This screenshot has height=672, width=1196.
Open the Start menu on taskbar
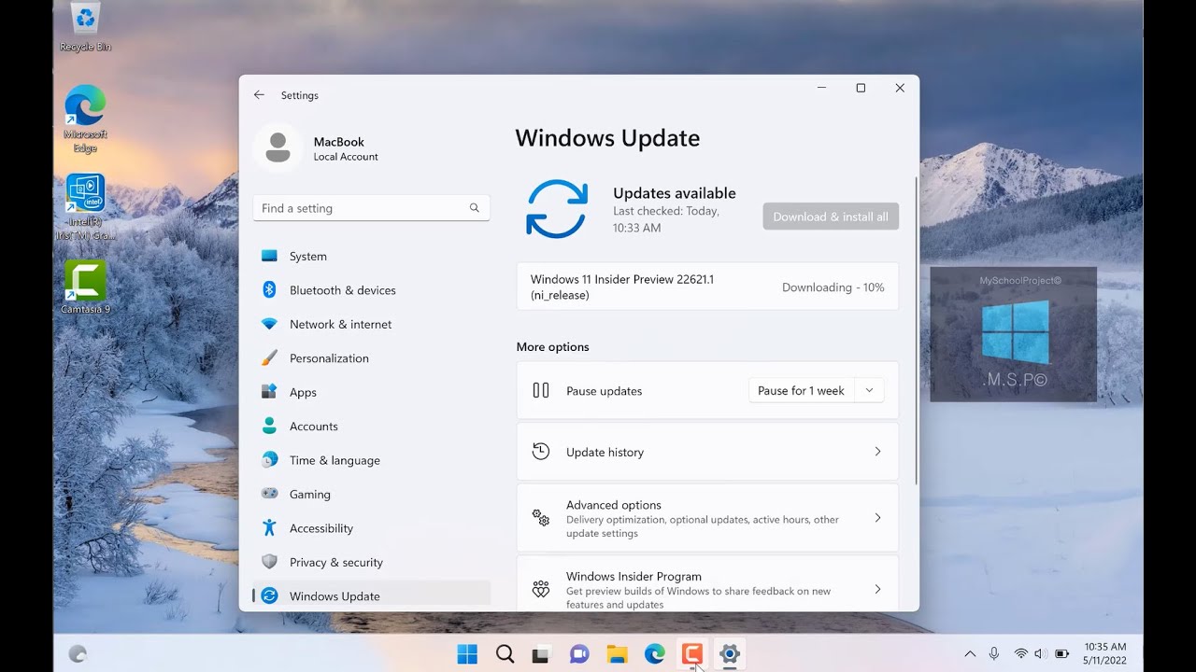[x=467, y=654]
